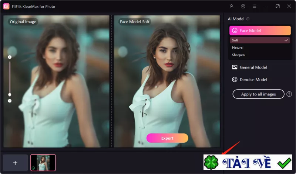Image resolution: width=296 pixels, height=174 pixels.
Task: Click help icon beside Apply to all images
Action: click(x=289, y=94)
